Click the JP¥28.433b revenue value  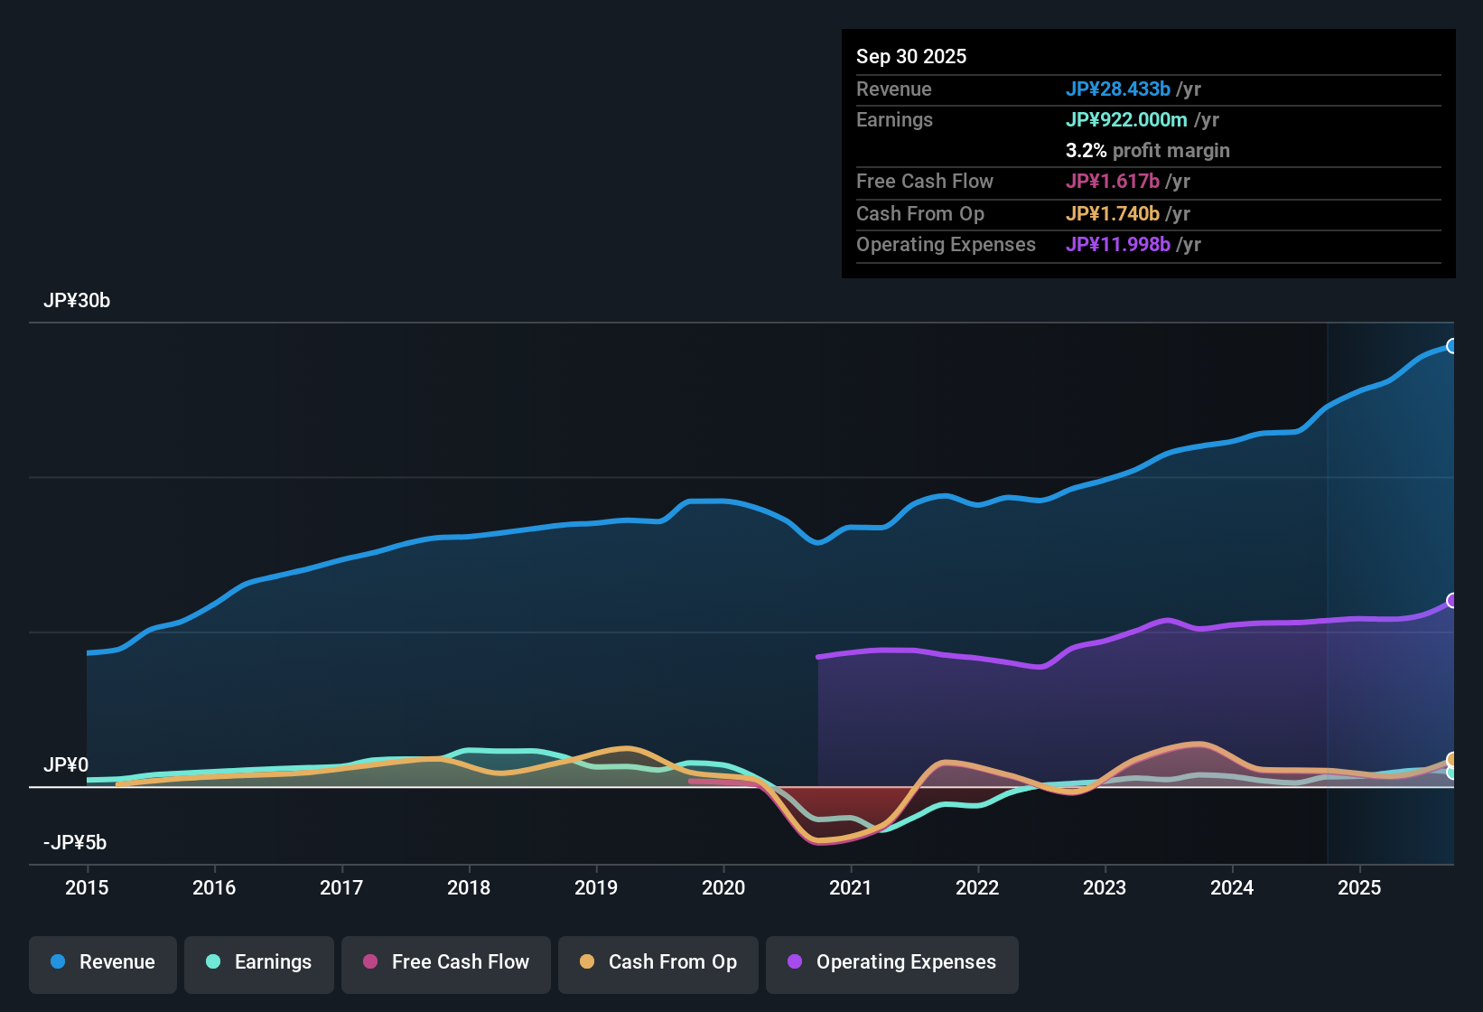click(1119, 89)
